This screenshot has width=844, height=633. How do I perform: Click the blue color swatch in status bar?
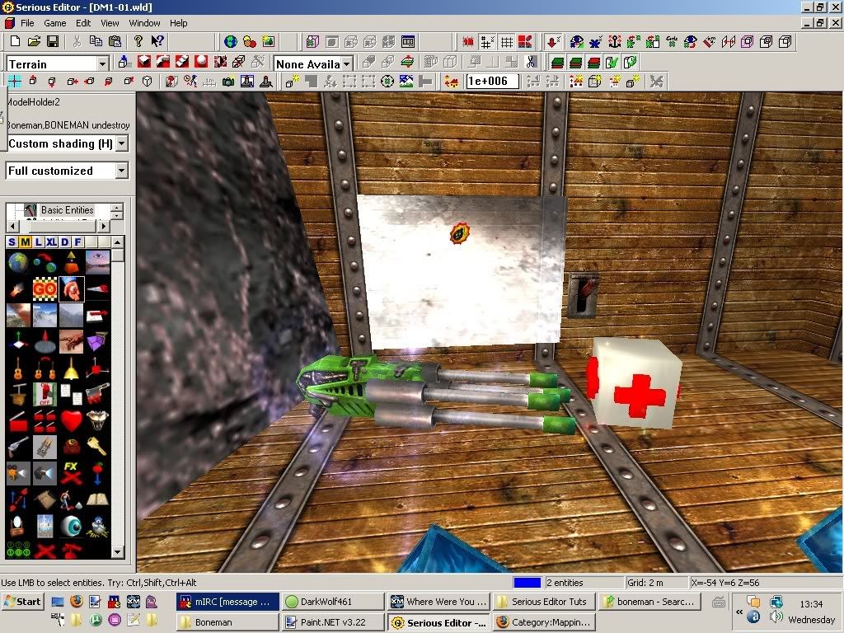(527, 583)
